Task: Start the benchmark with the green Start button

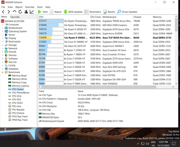Action: (43, 12)
